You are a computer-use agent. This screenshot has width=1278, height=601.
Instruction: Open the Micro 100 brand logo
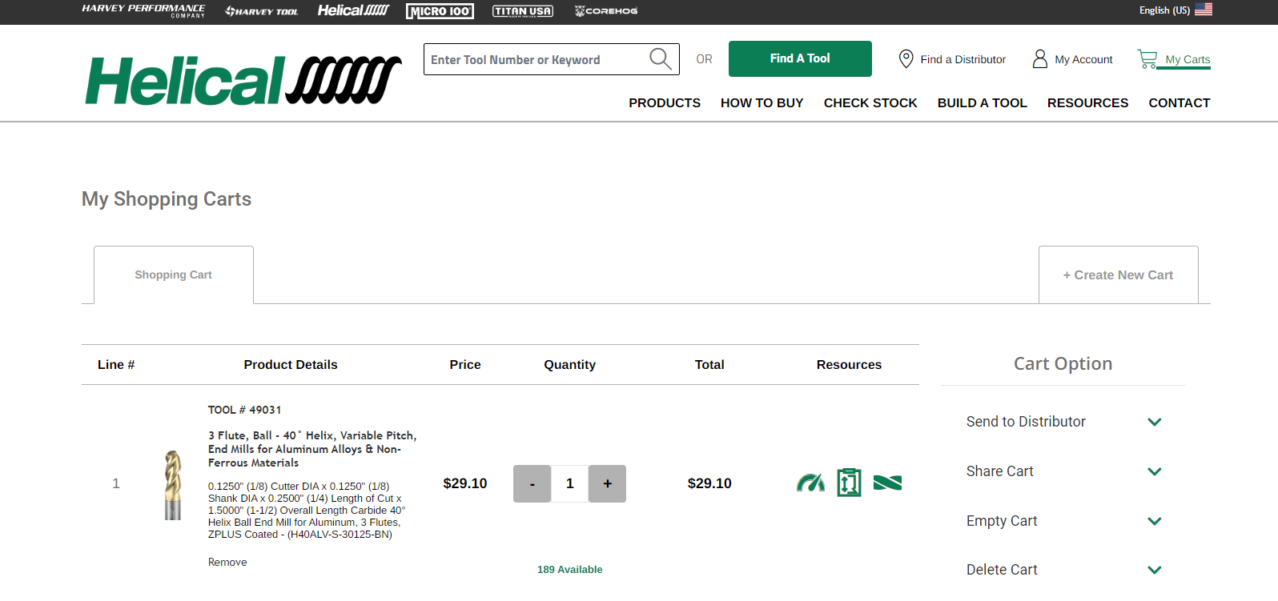tap(440, 11)
